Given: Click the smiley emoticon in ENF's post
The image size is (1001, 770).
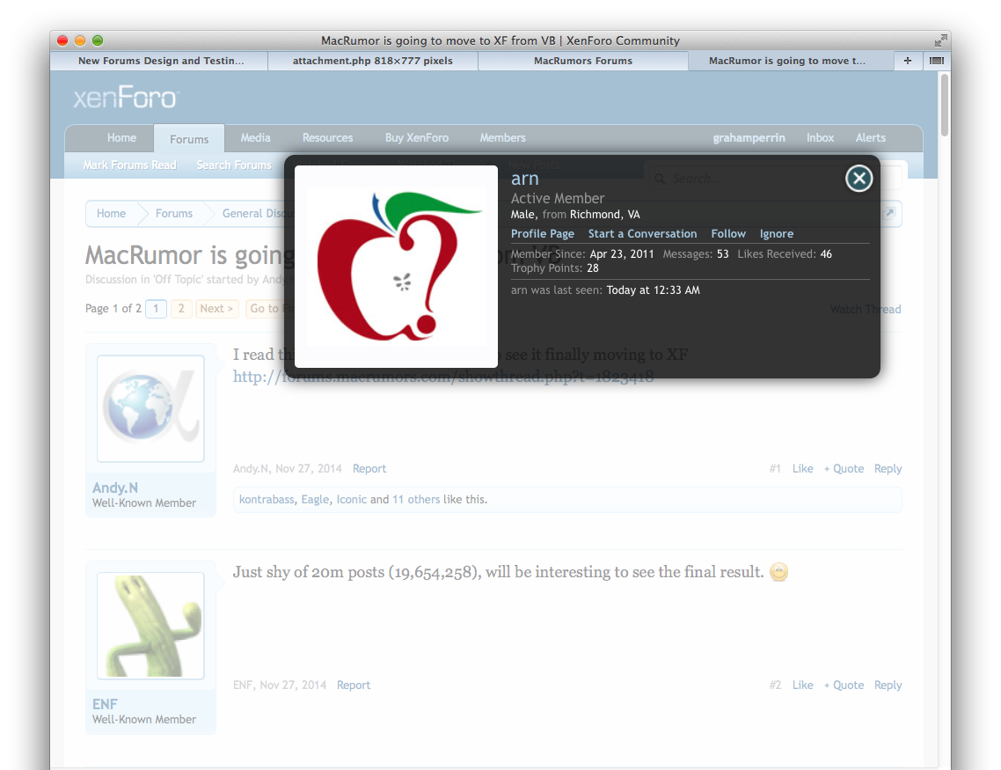Looking at the screenshot, I should (x=778, y=571).
